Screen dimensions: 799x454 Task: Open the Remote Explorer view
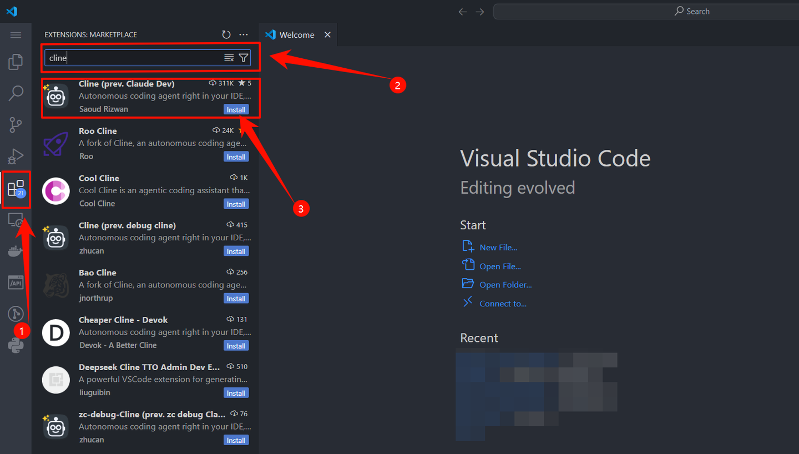(x=16, y=221)
